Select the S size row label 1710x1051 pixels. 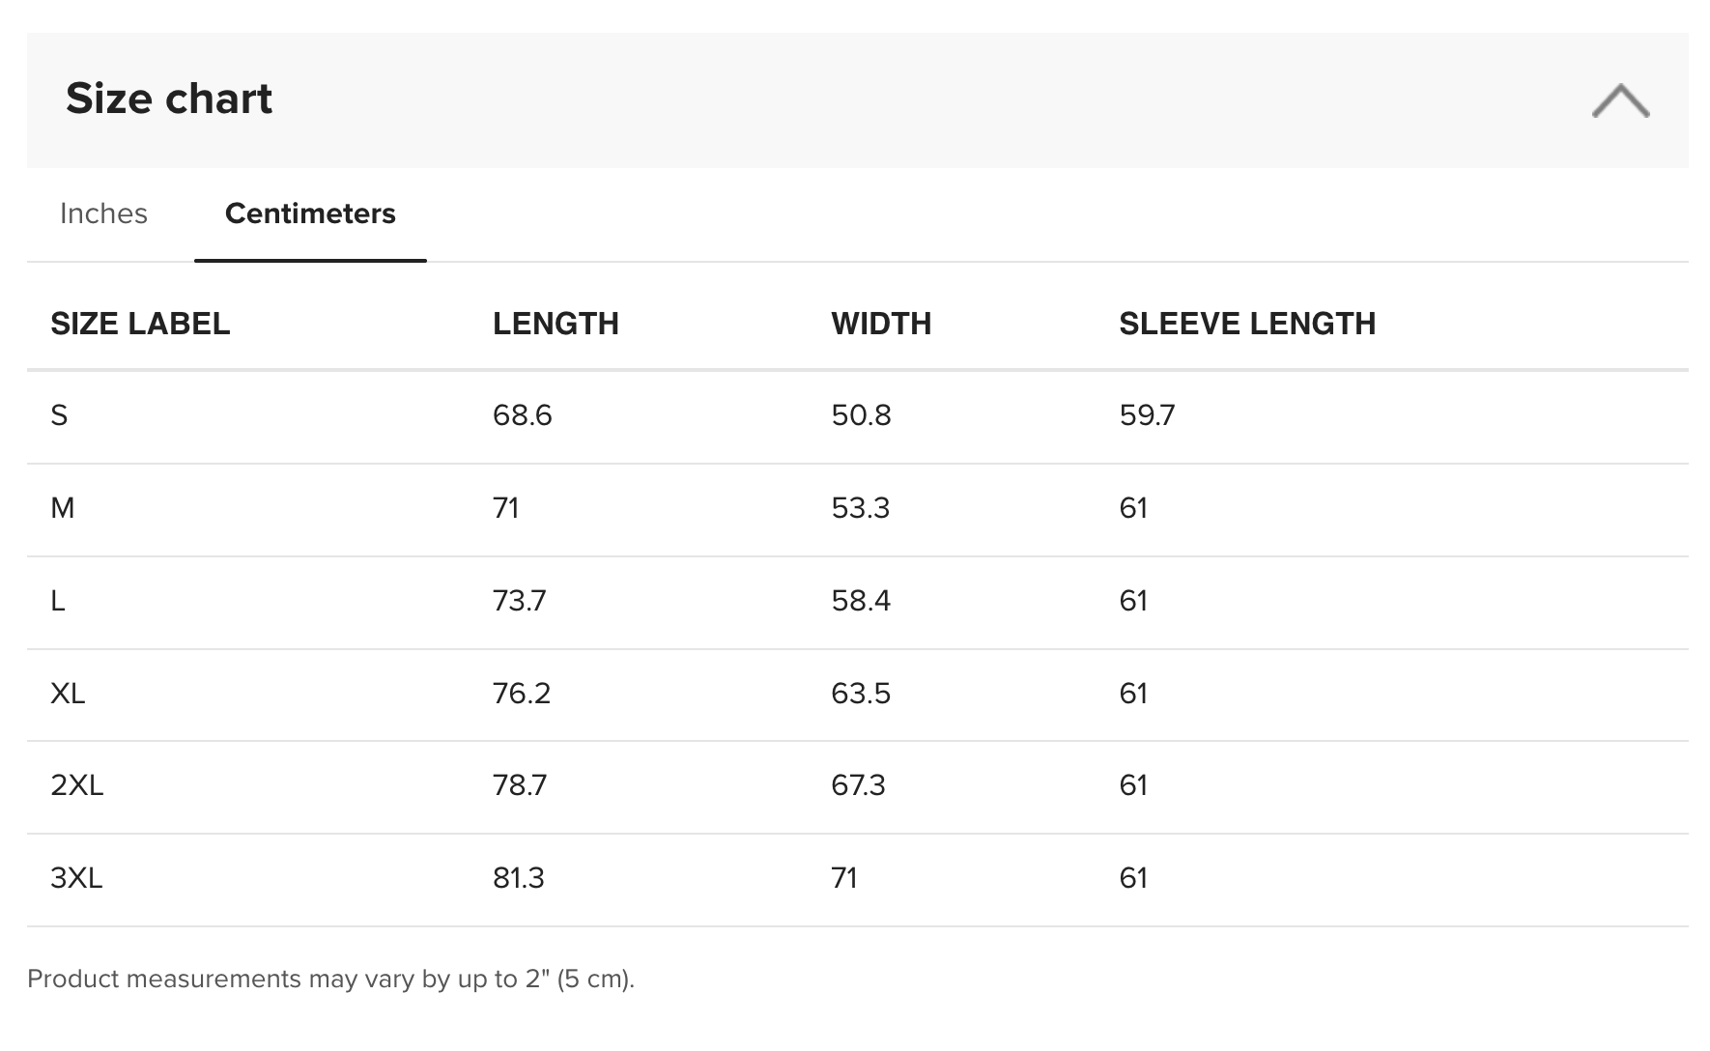[59, 415]
